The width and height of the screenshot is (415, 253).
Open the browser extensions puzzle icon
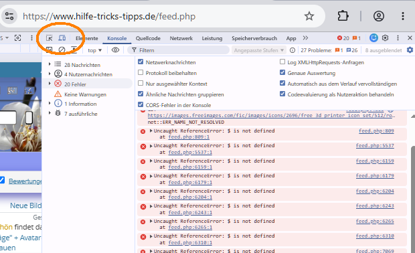coord(343,16)
